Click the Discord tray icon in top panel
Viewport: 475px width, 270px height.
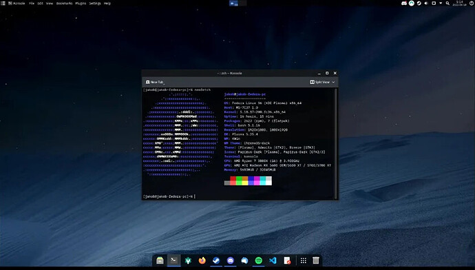coord(404,3)
